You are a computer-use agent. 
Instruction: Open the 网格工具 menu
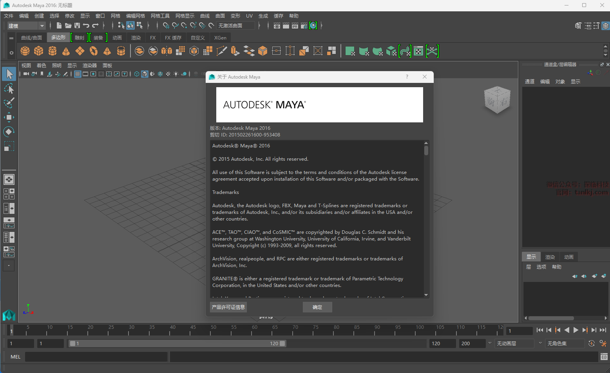(x=160, y=16)
